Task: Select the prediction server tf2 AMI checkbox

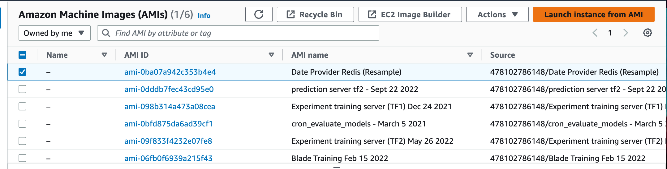Action: [x=23, y=89]
